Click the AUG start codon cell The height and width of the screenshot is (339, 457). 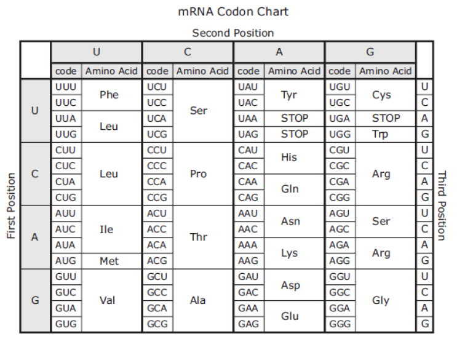66,261
